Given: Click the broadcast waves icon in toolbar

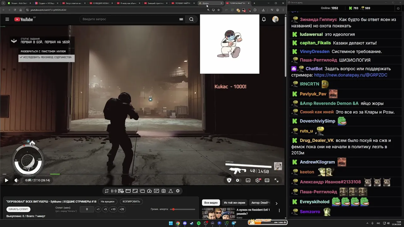Looking at the screenshot, I should coord(114,191).
